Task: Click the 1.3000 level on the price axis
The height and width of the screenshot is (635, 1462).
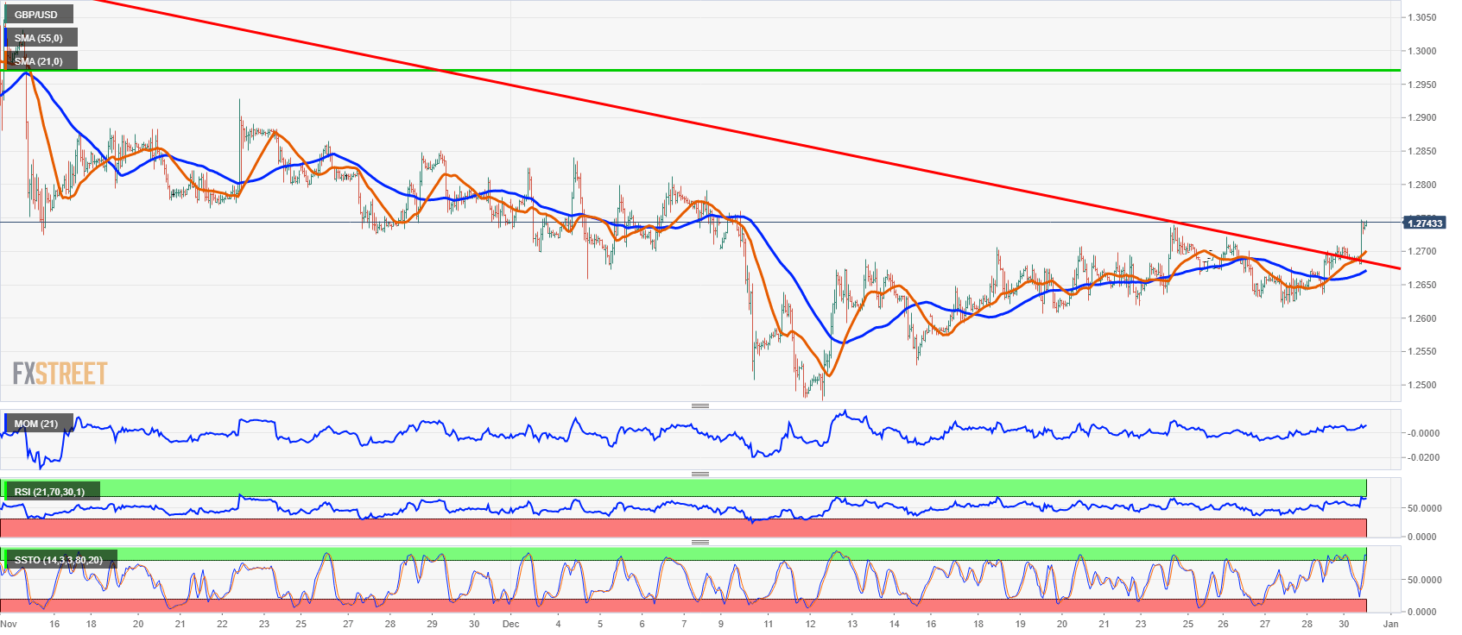Action: click(1422, 51)
